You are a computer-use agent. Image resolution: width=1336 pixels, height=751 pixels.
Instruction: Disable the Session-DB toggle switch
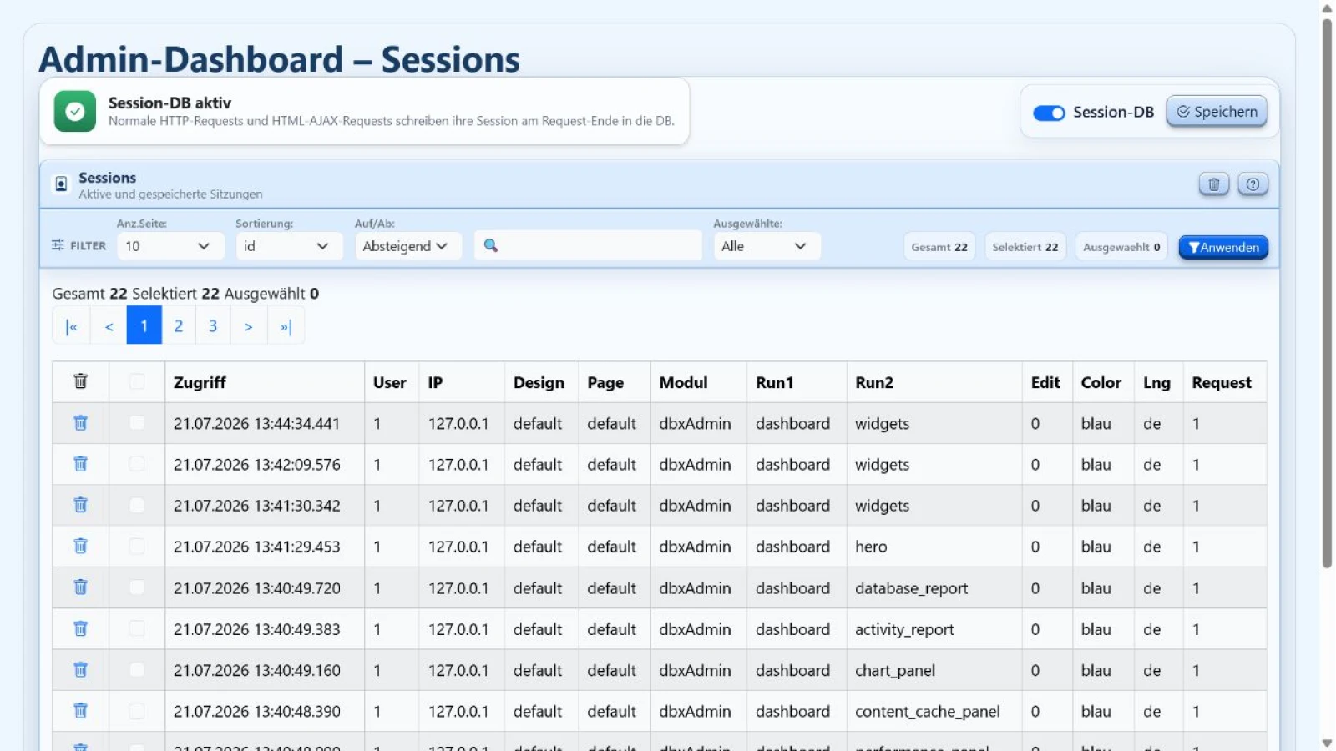point(1049,113)
